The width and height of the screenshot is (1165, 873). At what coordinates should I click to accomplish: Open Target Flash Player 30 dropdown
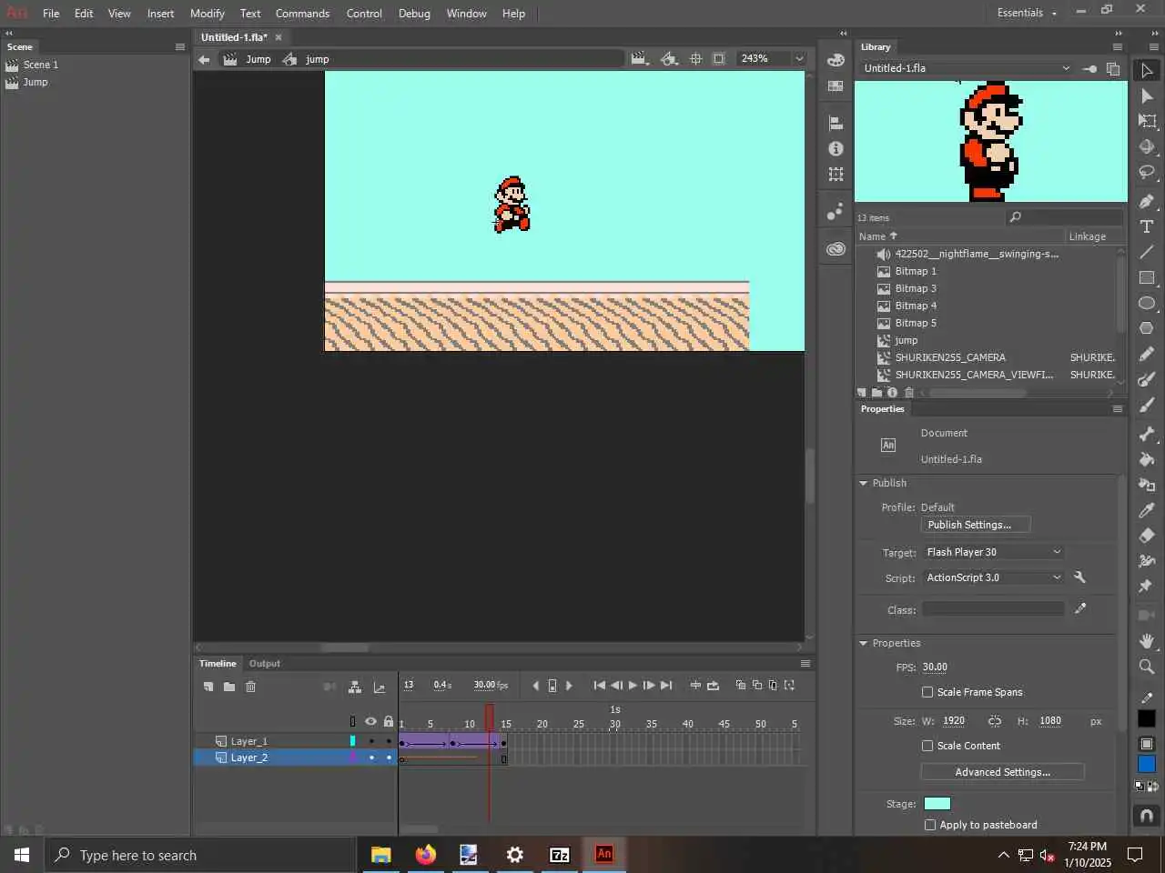[x=993, y=552]
